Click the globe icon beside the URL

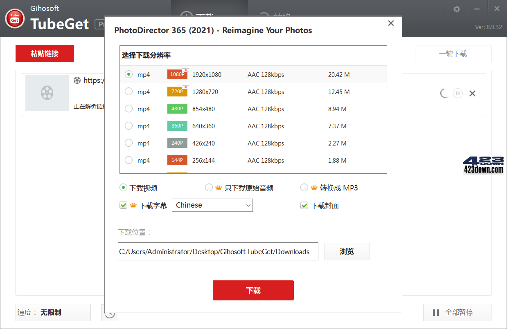tap(77, 81)
